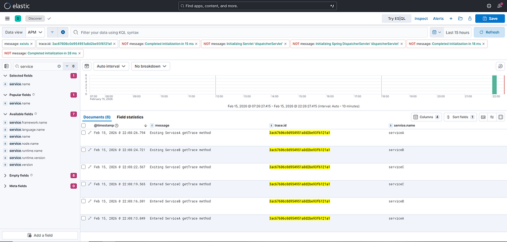The image size is (507, 242).
Task: Open the Inspect menu item
Action: click(421, 19)
